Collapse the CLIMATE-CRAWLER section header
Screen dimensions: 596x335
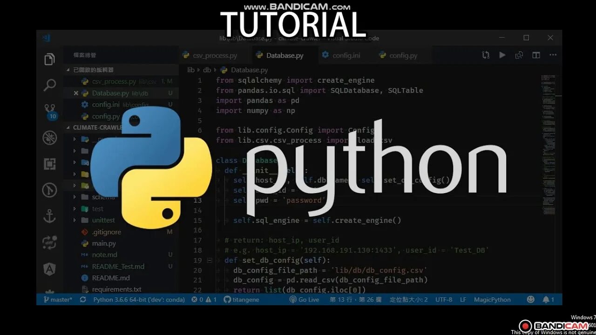pyautogui.click(x=121, y=127)
